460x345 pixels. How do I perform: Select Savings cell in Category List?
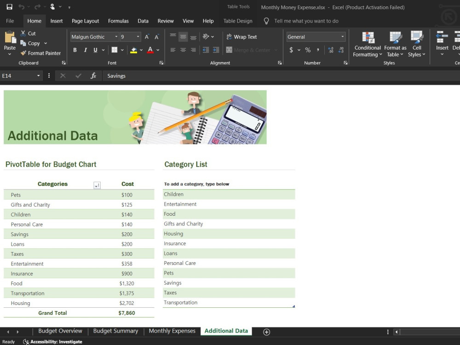pos(229,283)
